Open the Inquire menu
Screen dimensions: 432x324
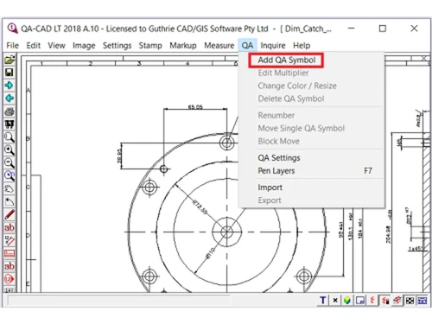[x=273, y=46]
